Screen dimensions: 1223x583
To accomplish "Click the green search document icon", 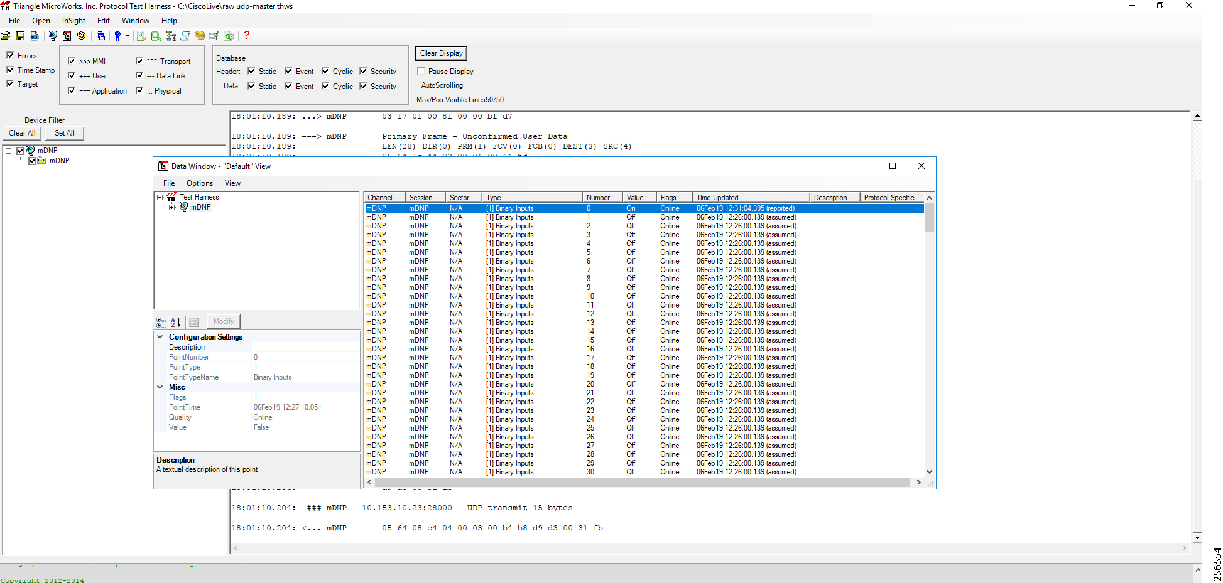I will (x=229, y=36).
